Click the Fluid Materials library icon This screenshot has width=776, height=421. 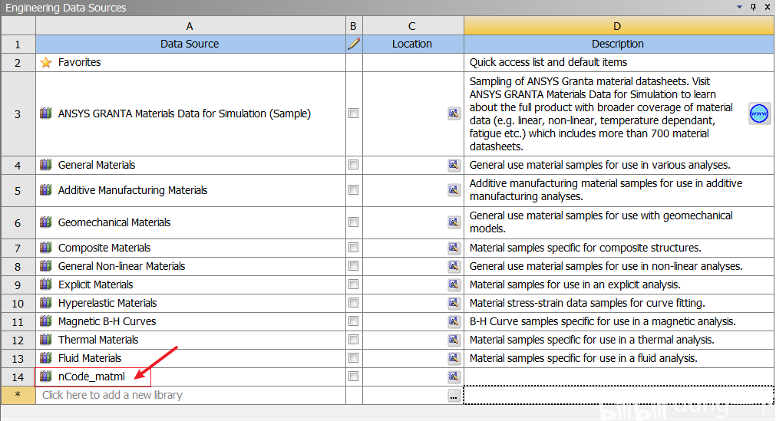[x=45, y=357]
